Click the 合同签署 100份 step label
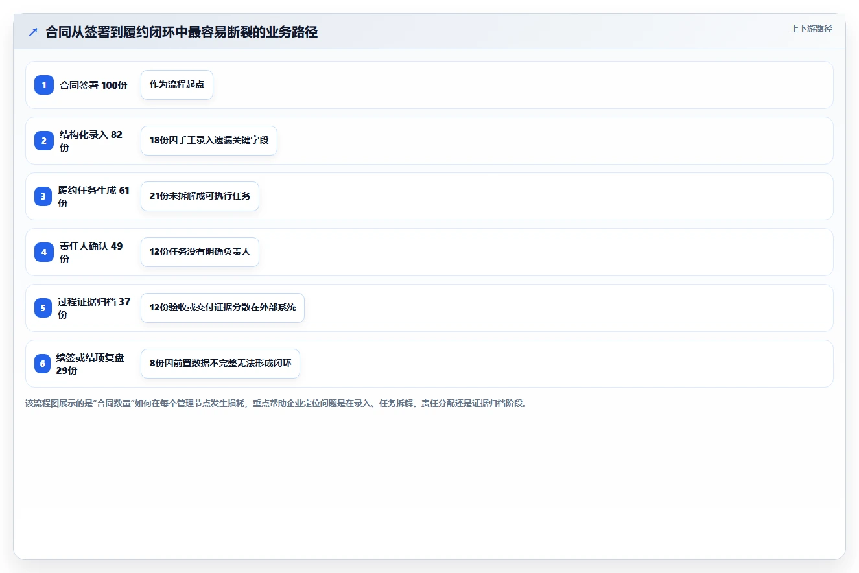 [x=93, y=85]
